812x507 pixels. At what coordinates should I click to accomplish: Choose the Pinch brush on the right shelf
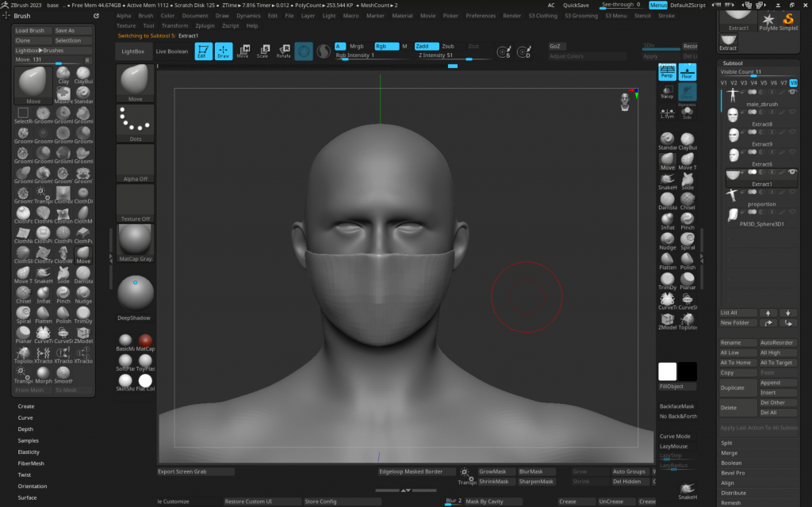coord(688,219)
